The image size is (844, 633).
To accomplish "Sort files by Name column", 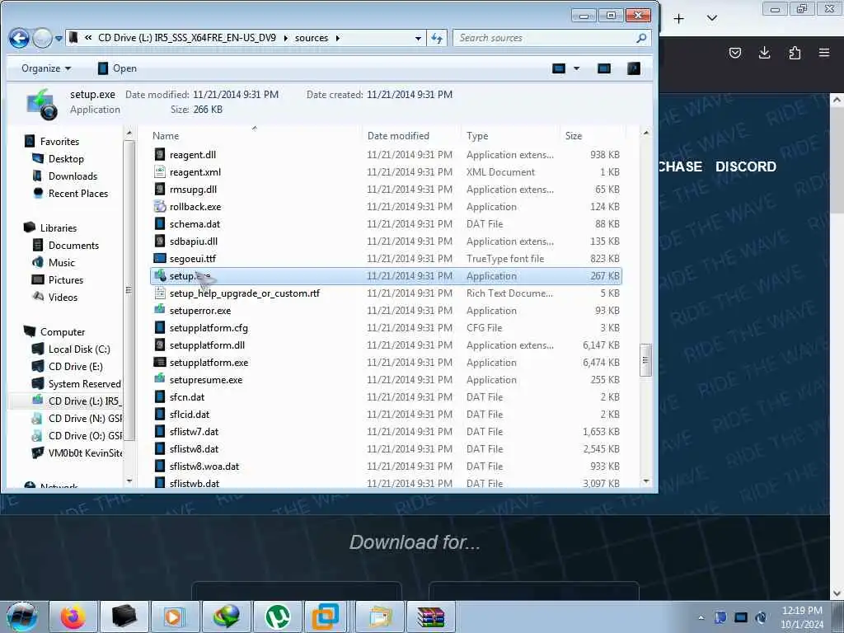I will [x=166, y=136].
